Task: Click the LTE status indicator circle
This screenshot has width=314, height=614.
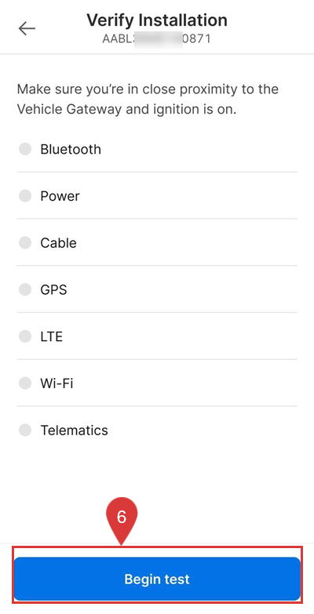Action: point(25,336)
